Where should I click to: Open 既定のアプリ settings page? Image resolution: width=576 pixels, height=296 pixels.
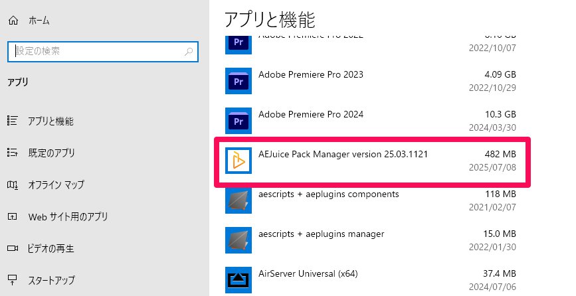click(51, 153)
